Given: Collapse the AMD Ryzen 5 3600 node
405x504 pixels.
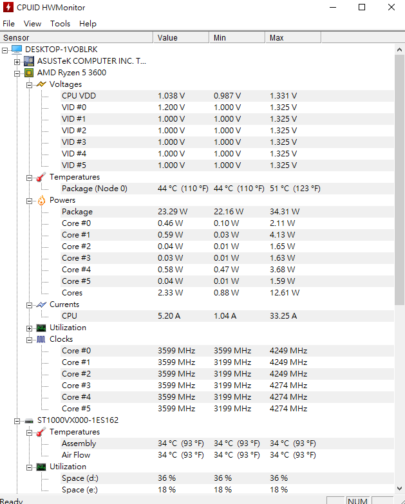Looking at the screenshot, I should point(17,73).
